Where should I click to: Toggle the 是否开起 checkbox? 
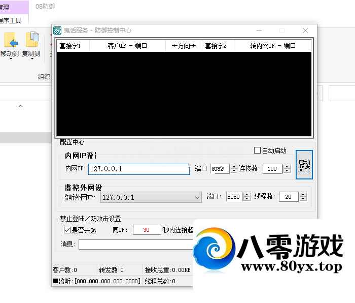point(67,230)
